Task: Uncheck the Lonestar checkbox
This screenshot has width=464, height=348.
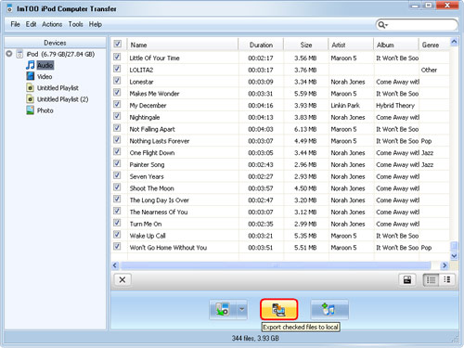Action: point(117,81)
